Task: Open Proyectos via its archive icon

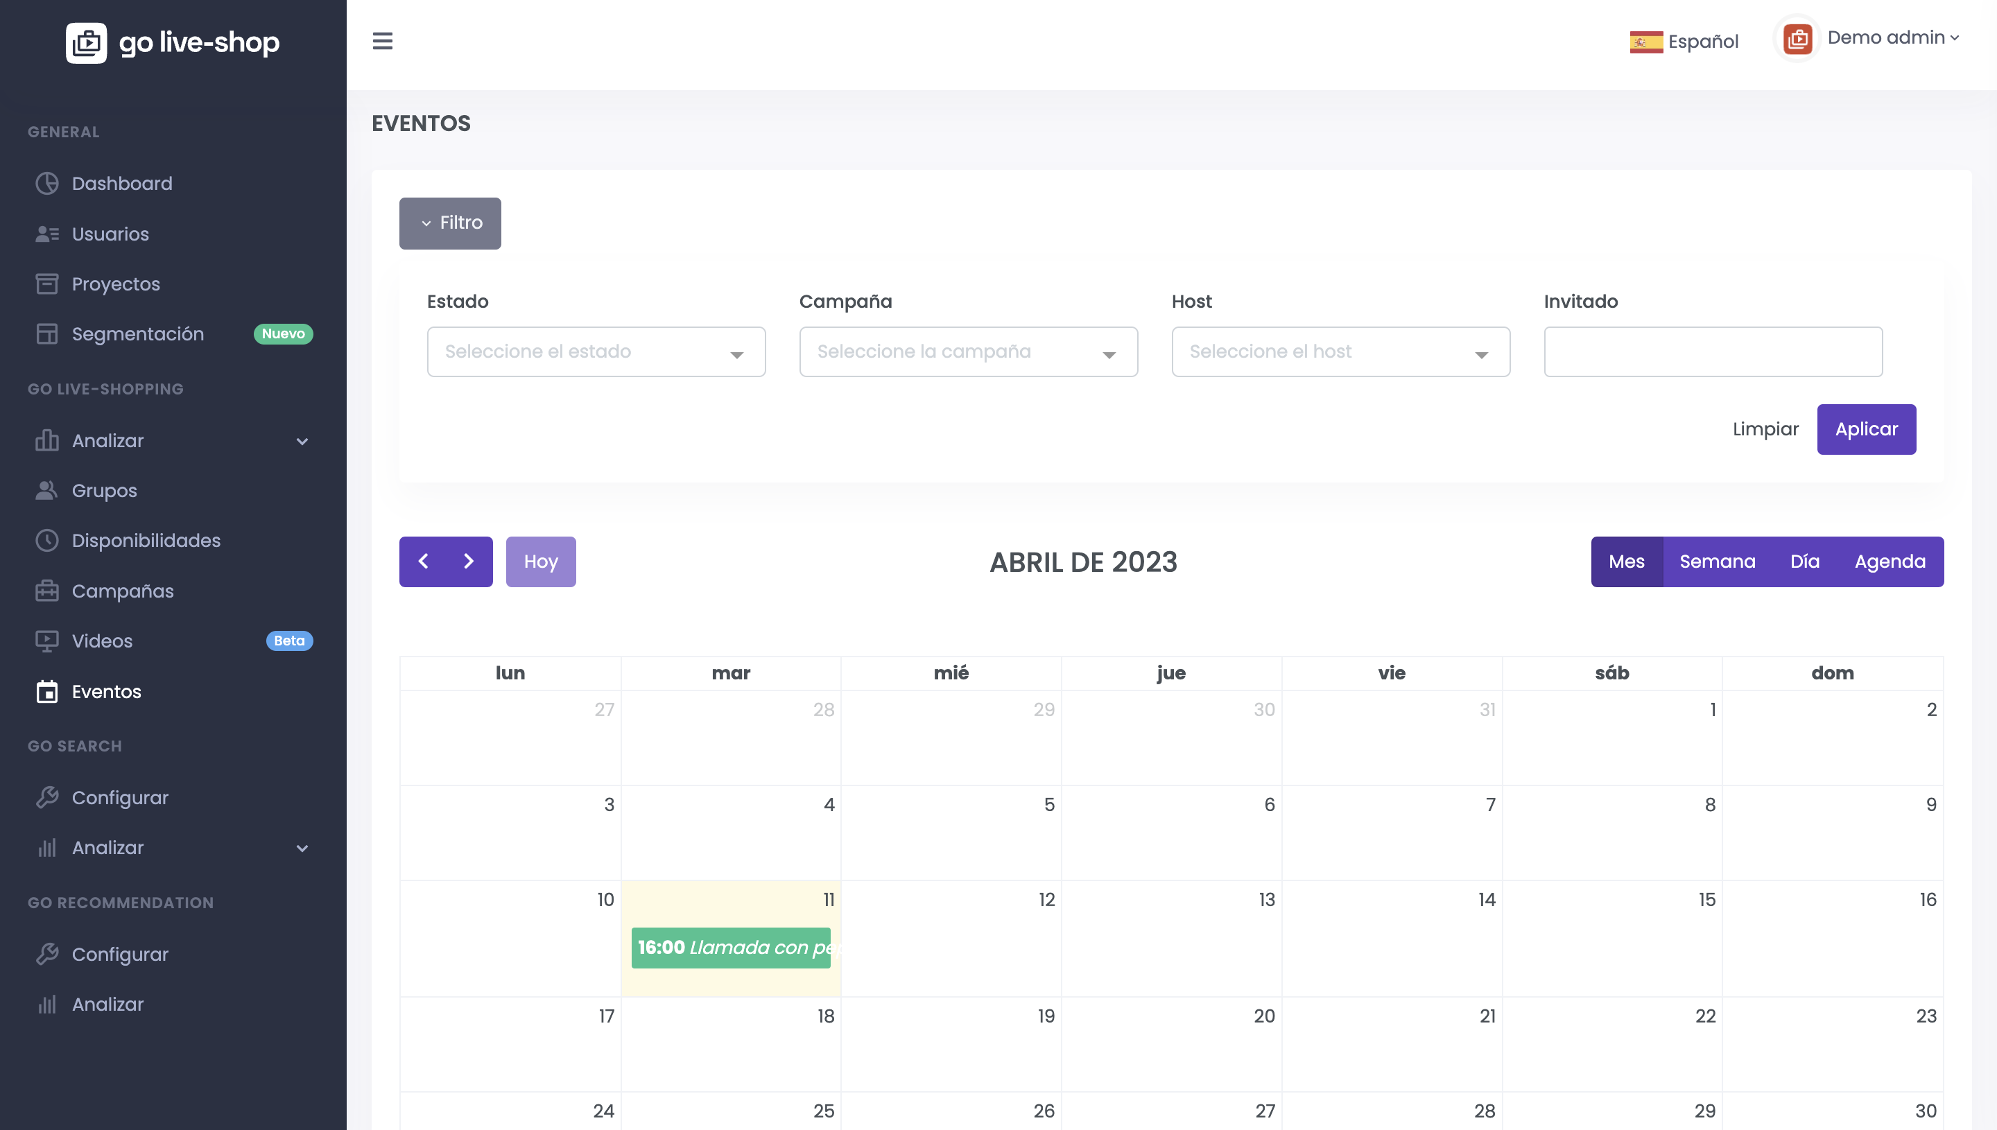Action: tap(46, 284)
